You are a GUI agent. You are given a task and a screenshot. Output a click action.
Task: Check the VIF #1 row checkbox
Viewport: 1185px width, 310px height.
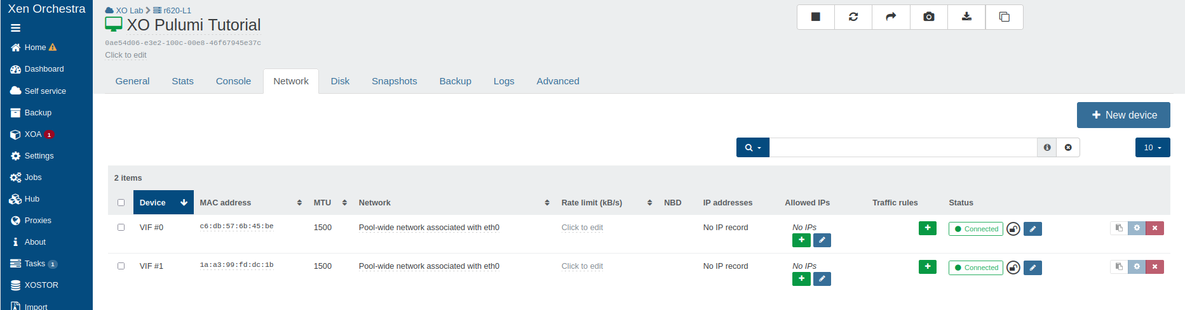(x=121, y=266)
